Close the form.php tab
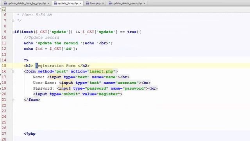Viewport: 250px width, 141px height. [x=103, y=4]
